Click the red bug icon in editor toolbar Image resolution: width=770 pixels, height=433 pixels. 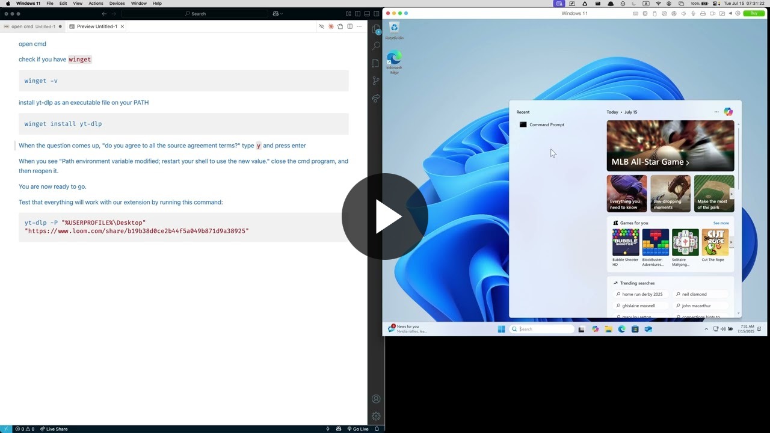coord(331,26)
